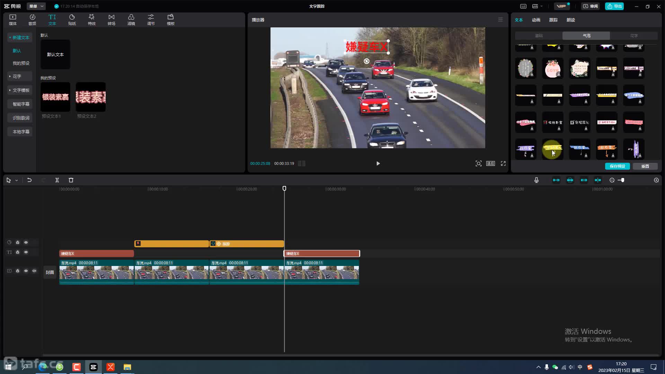Lock the sticker track
Image resolution: width=665 pixels, height=374 pixels.
click(x=18, y=242)
